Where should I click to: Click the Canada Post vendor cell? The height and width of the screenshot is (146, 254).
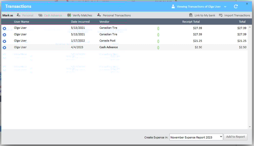pos(107,41)
